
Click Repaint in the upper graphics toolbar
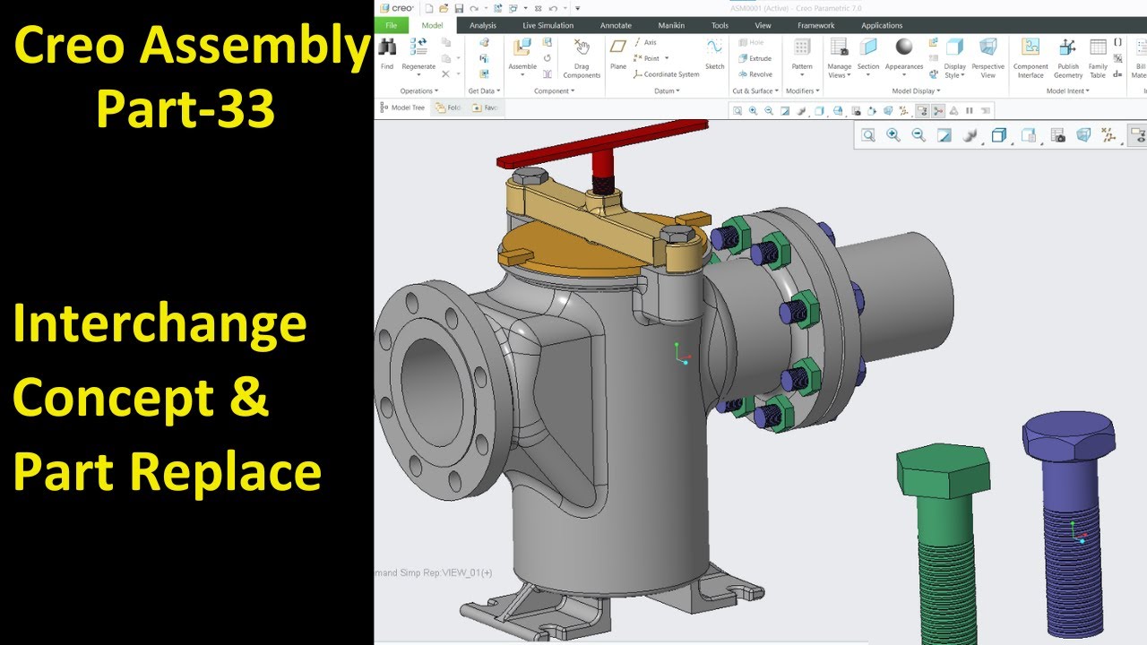pyautogui.click(x=786, y=111)
